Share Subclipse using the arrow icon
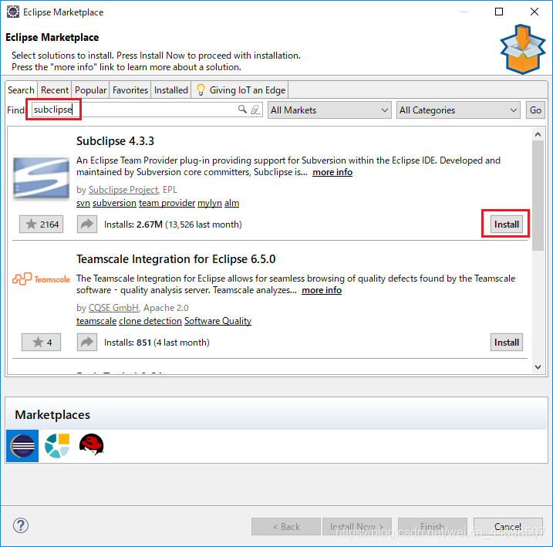Image resolution: width=553 pixels, height=547 pixels. click(87, 224)
